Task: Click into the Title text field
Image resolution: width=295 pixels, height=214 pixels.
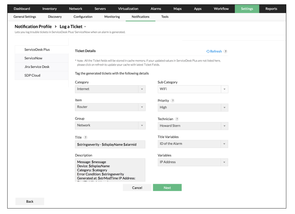Action: click(x=110, y=144)
